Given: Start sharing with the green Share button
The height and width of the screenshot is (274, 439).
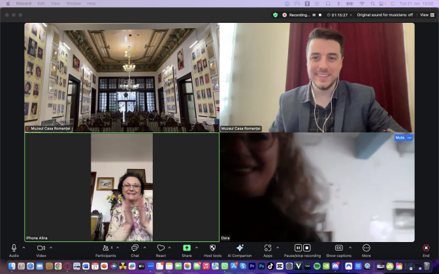Looking at the screenshot, I should 187,249.
